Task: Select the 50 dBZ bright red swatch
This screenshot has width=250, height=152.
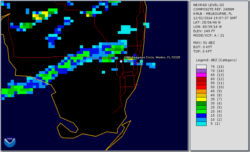Action: (201, 87)
